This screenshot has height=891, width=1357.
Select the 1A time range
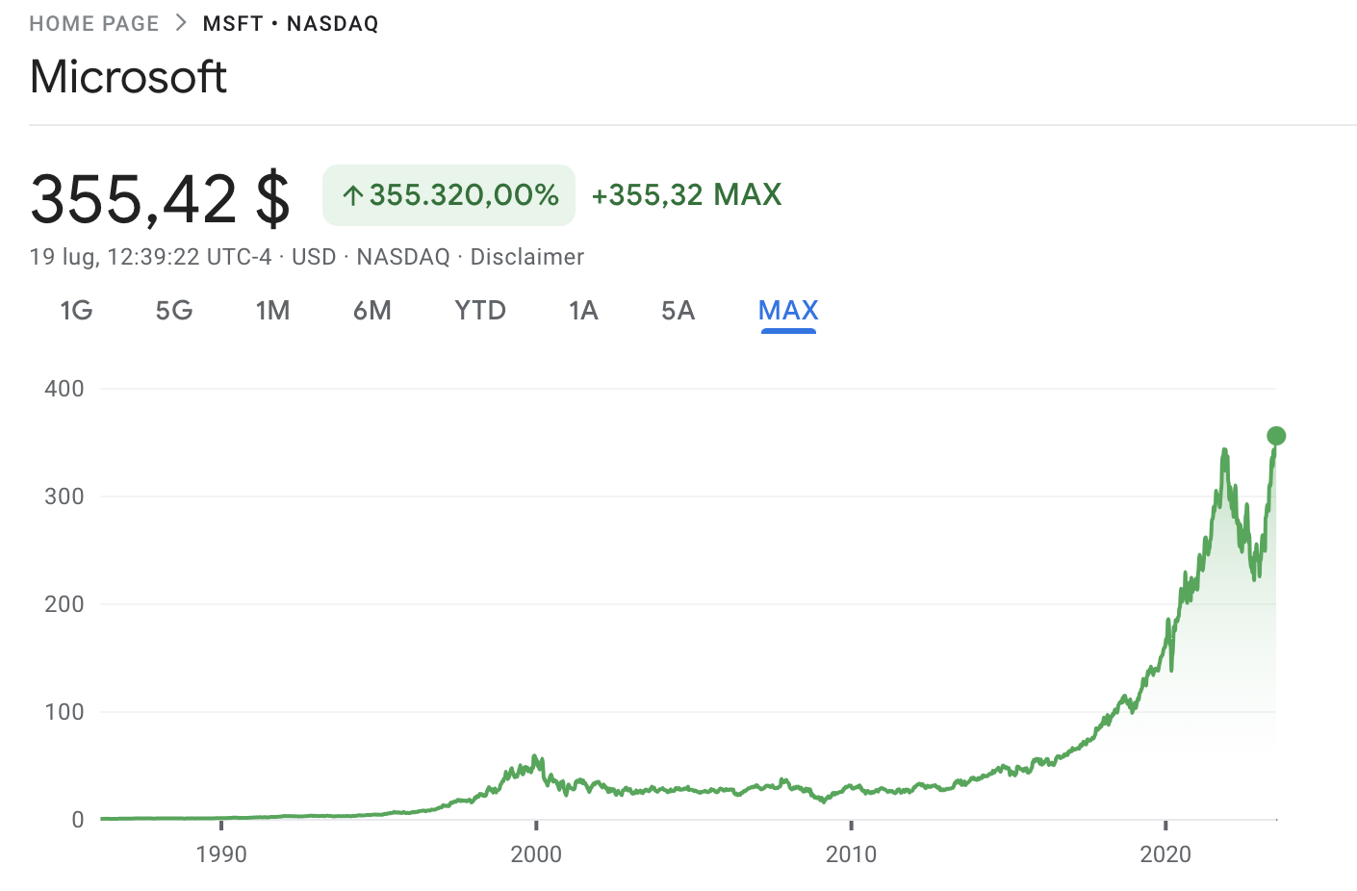click(x=583, y=310)
